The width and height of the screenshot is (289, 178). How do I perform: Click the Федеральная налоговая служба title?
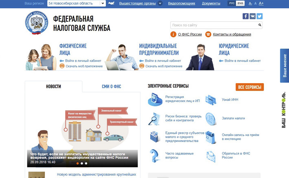point(82,24)
